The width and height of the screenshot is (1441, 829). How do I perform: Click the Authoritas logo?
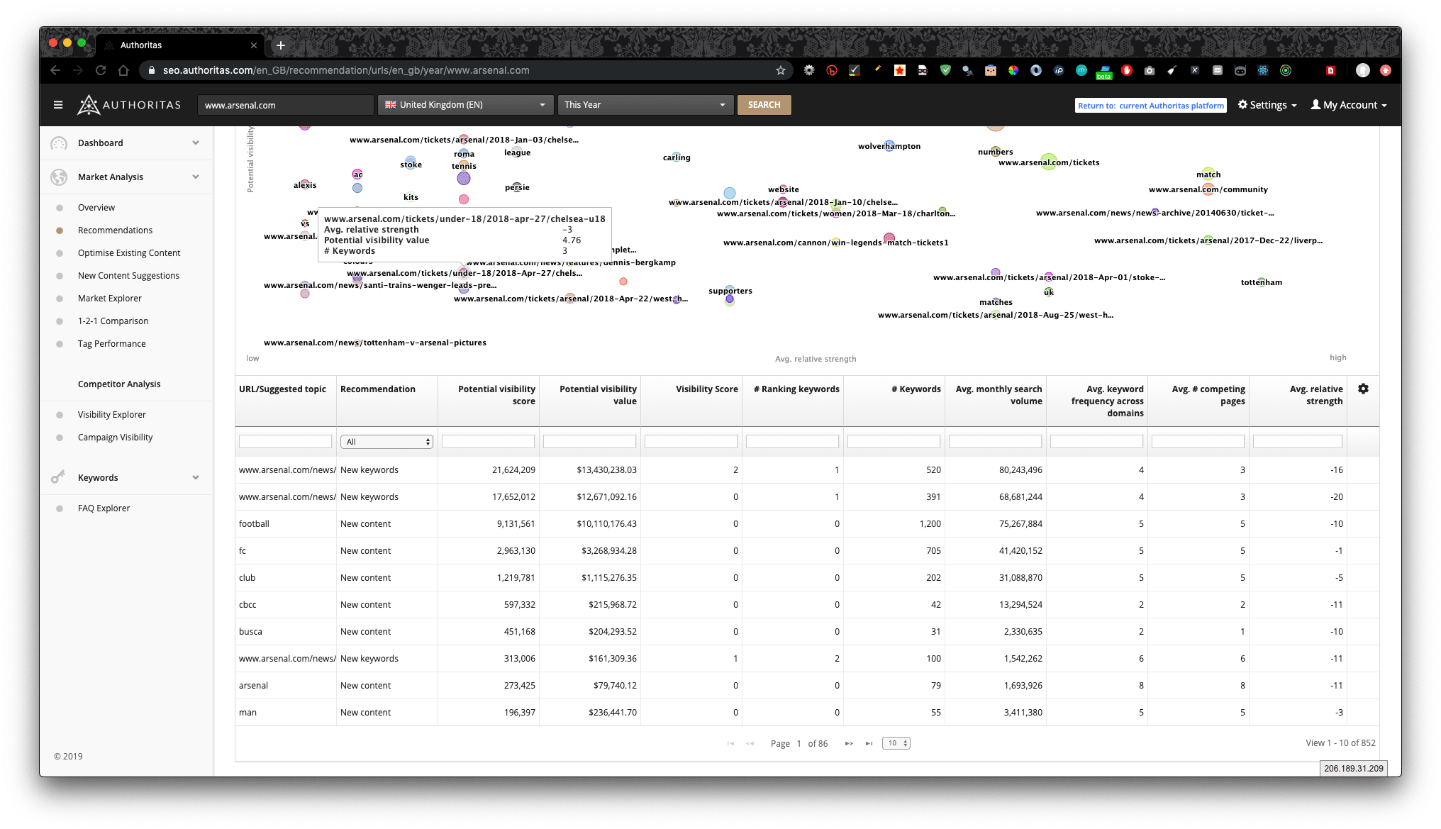[x=129, y=105]
